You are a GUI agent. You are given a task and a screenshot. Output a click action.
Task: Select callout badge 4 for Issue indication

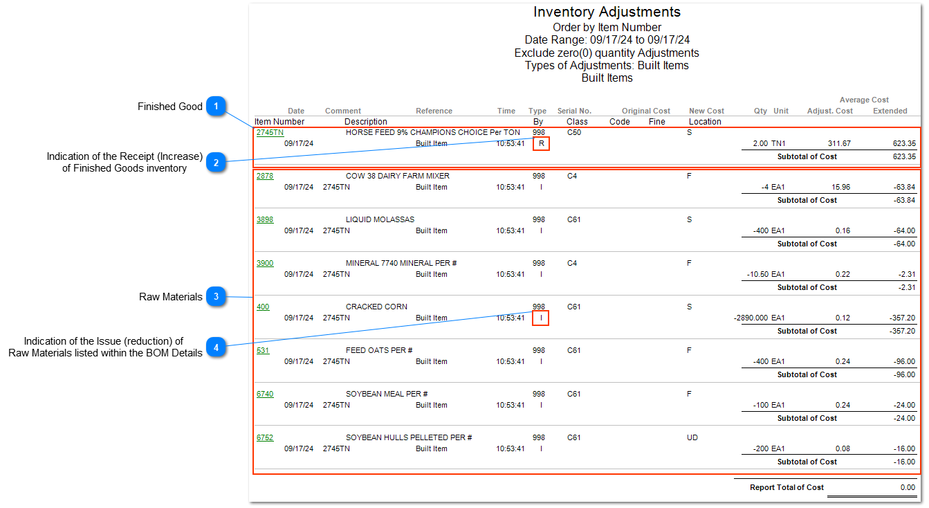[217, 347]
